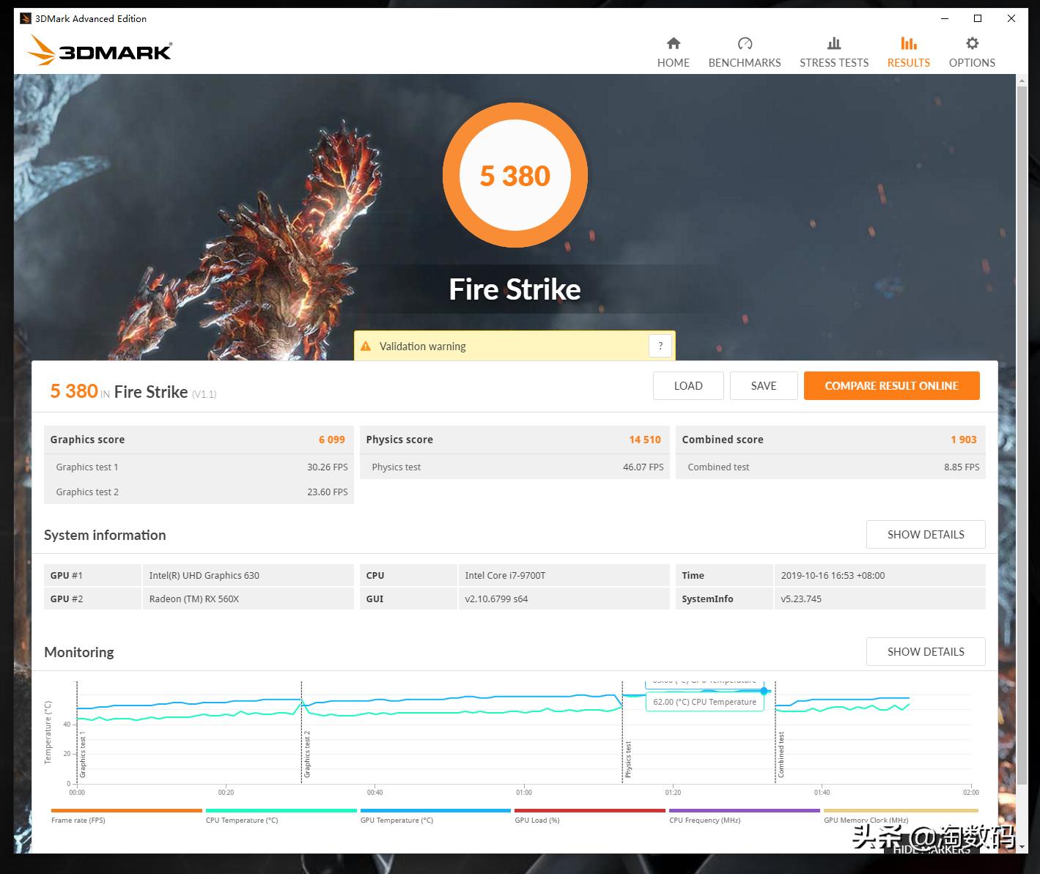Click the Graphics test 1 row

(x=199, y=467)
